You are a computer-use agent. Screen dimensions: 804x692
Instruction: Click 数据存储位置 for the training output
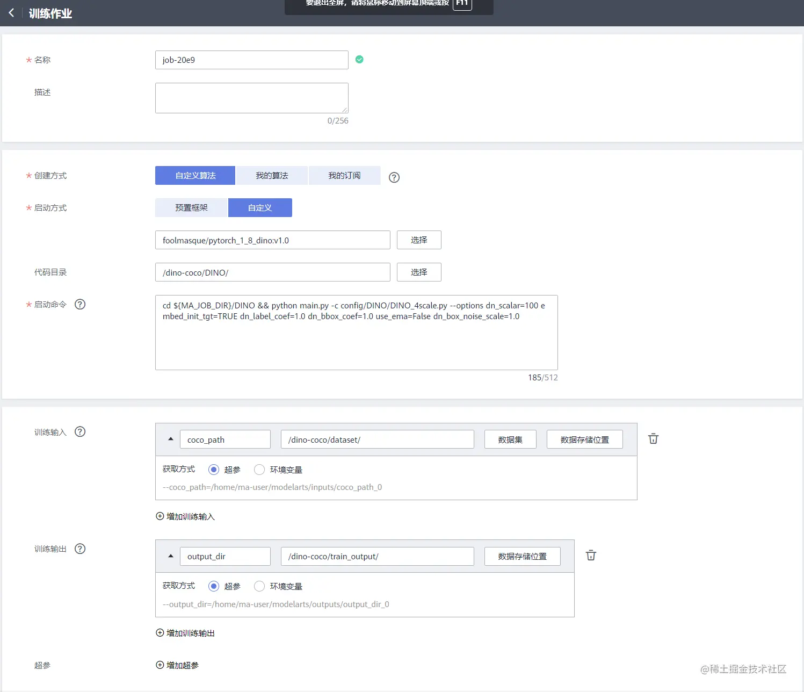(523, 556)
